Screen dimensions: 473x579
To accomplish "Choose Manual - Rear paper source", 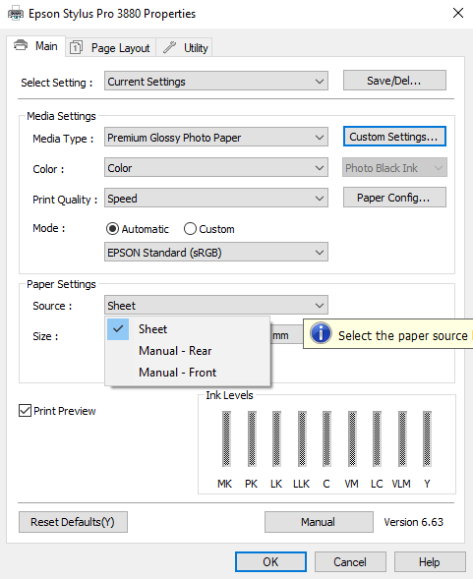I will [188, 350].
